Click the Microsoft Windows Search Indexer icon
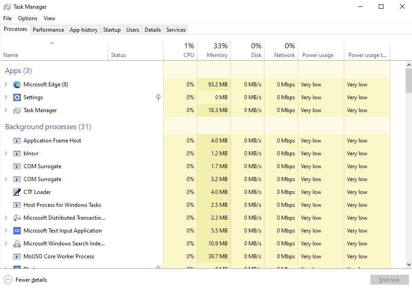The image size is (412, 290). tap(17, 244)
